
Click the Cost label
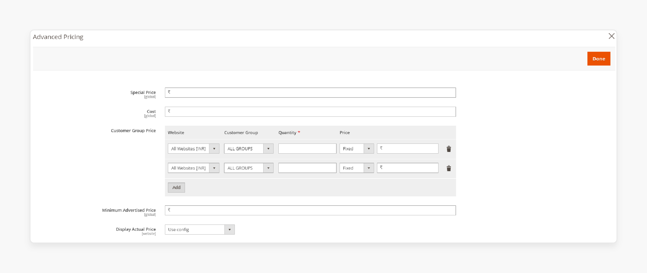point(151,111)
